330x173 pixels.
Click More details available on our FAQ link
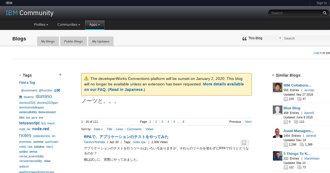pyautogui.click(x=164, y=87)
